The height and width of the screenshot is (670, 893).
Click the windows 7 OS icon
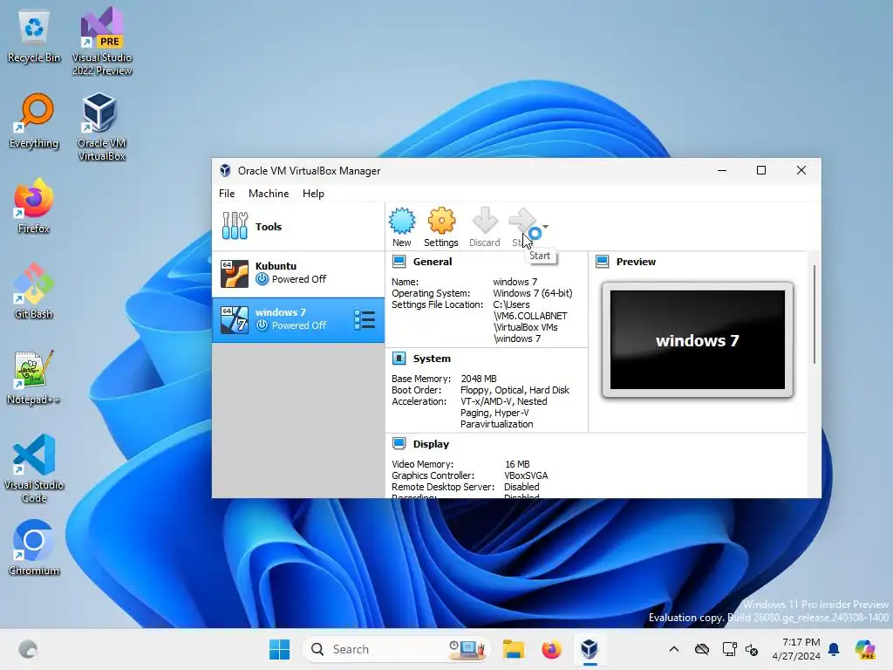tap(235, 319)
